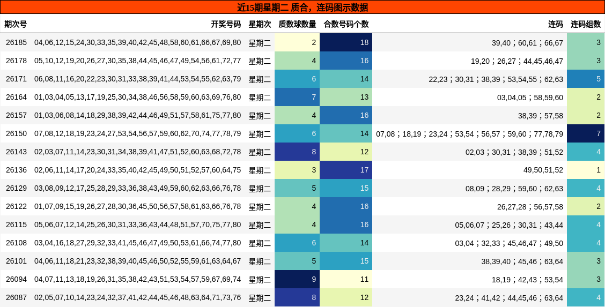
Task: Select period number 26143
Action: point(16,152)
